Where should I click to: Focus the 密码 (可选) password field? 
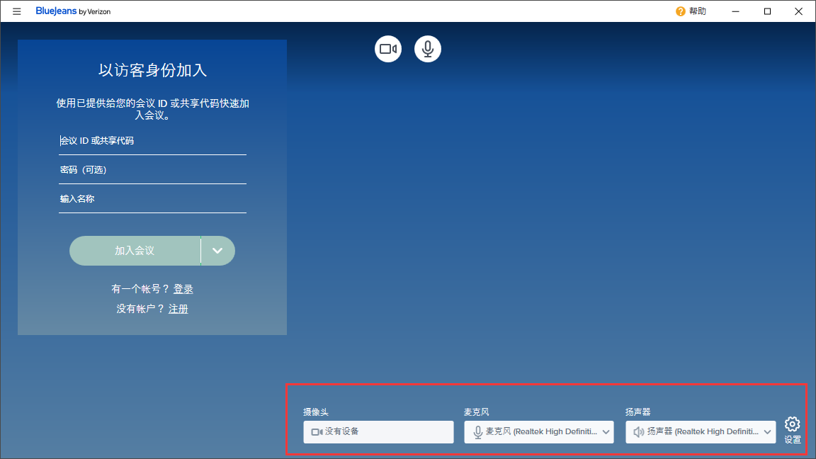pyautogui.click(x=152, y=170)
